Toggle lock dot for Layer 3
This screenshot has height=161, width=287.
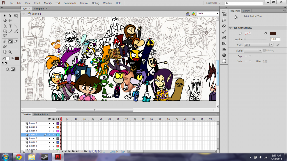tap(54, 127)
